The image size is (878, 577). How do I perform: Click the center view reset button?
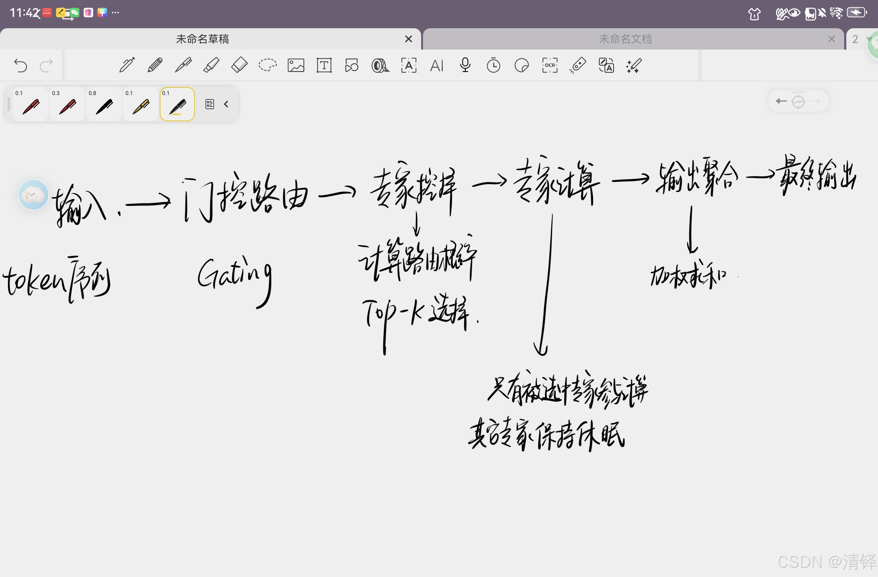(x=798, y=102)
